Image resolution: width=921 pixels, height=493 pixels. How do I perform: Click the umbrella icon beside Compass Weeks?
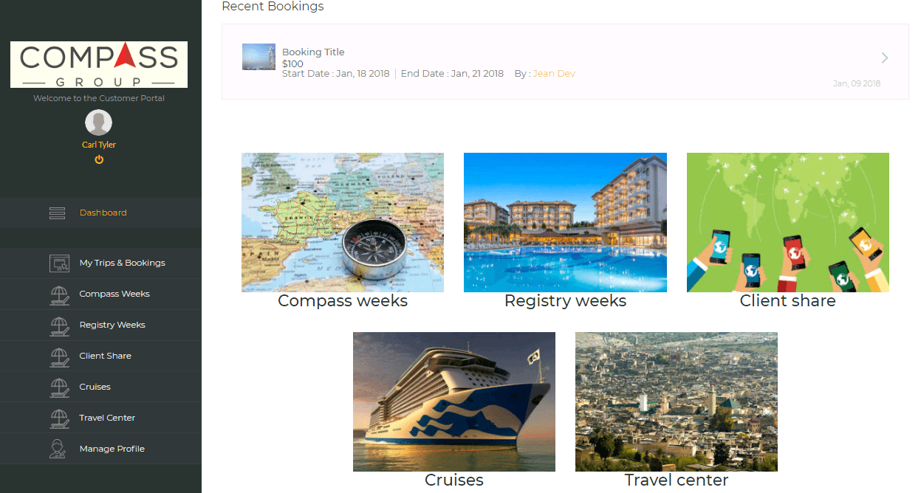[59, 294]
